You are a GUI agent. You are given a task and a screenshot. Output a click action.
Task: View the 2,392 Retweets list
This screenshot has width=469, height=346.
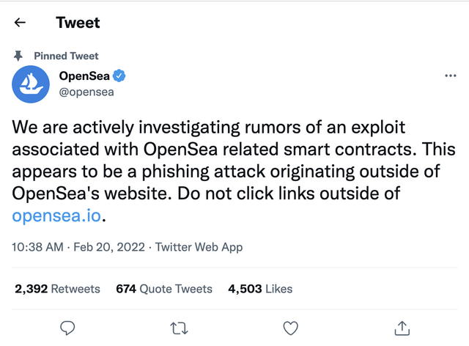[x=57, y=289]
